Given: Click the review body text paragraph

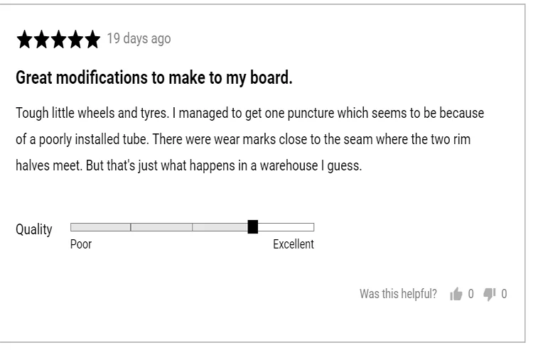Looking at the screenshot, I should point(249,140).
